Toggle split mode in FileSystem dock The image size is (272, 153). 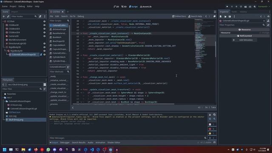45,85
